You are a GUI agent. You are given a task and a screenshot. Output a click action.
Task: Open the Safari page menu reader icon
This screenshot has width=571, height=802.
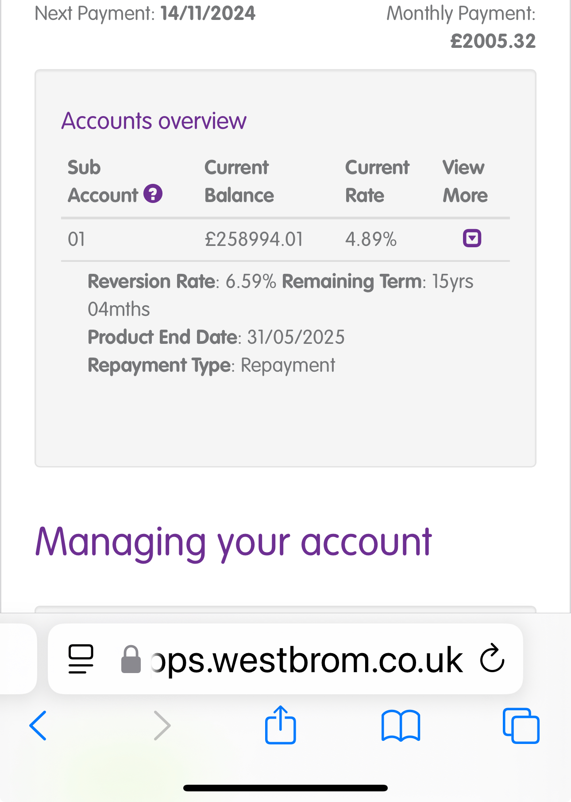tap(81, 659)
